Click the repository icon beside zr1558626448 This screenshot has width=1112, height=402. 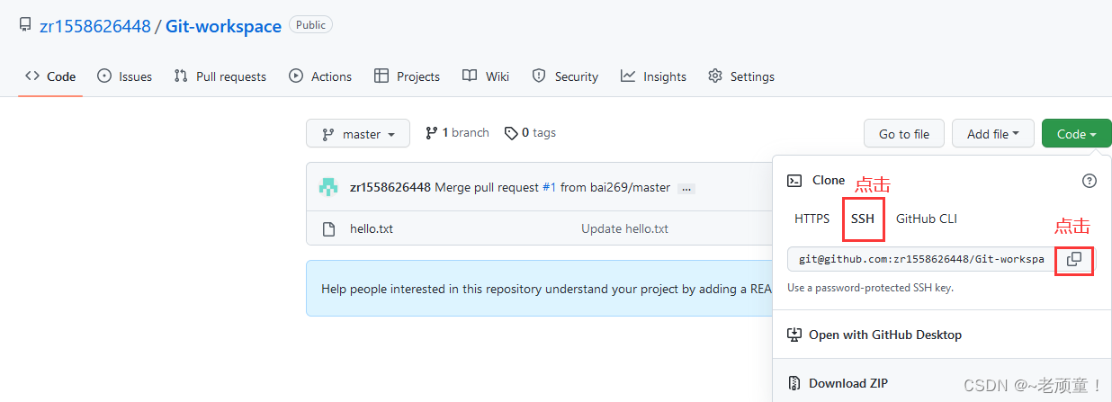tap(25, 25)
